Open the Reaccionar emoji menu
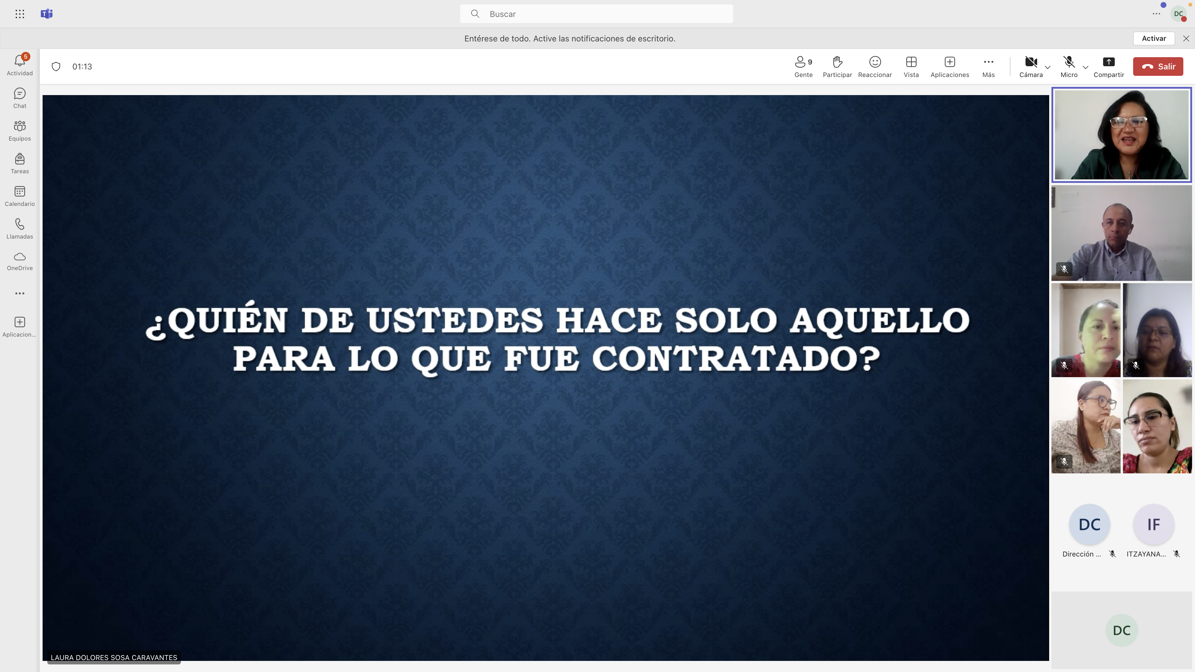 (875, 67)
